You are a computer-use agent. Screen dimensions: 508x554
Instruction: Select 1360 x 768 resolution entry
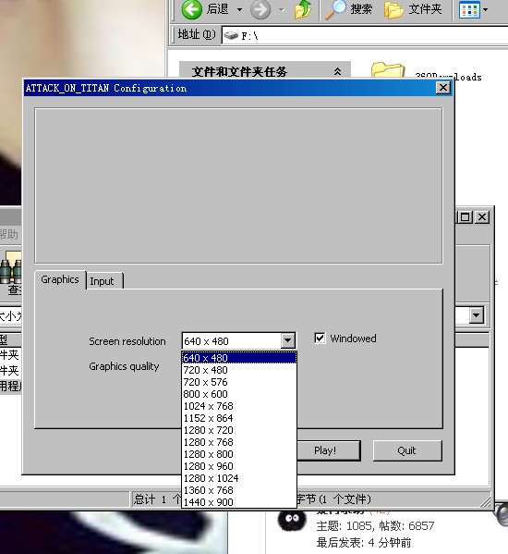(239, 490)
